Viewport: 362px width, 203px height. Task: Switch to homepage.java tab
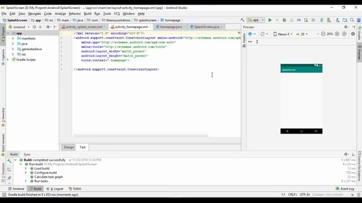coord(171,27)
